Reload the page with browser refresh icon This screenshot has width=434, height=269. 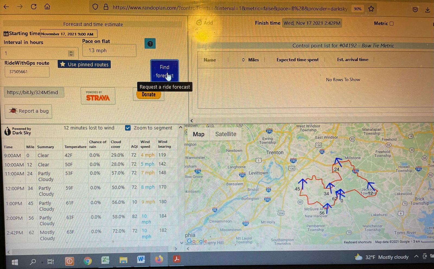coord(34,7)
